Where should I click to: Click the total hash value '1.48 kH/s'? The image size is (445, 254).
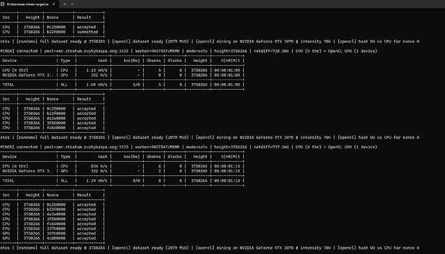coord(97,84)
